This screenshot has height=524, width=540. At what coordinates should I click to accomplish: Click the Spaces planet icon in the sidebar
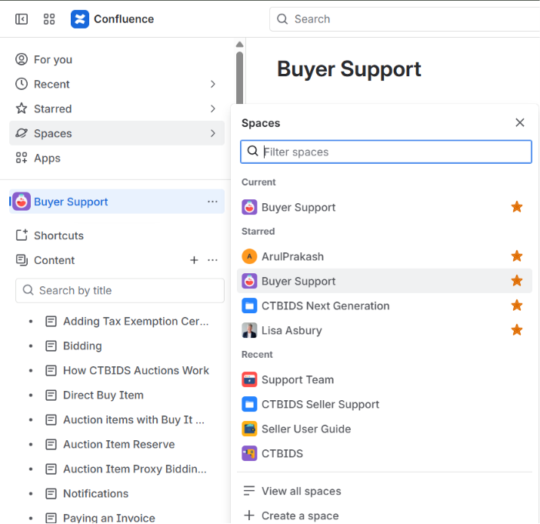coord(22,133)
